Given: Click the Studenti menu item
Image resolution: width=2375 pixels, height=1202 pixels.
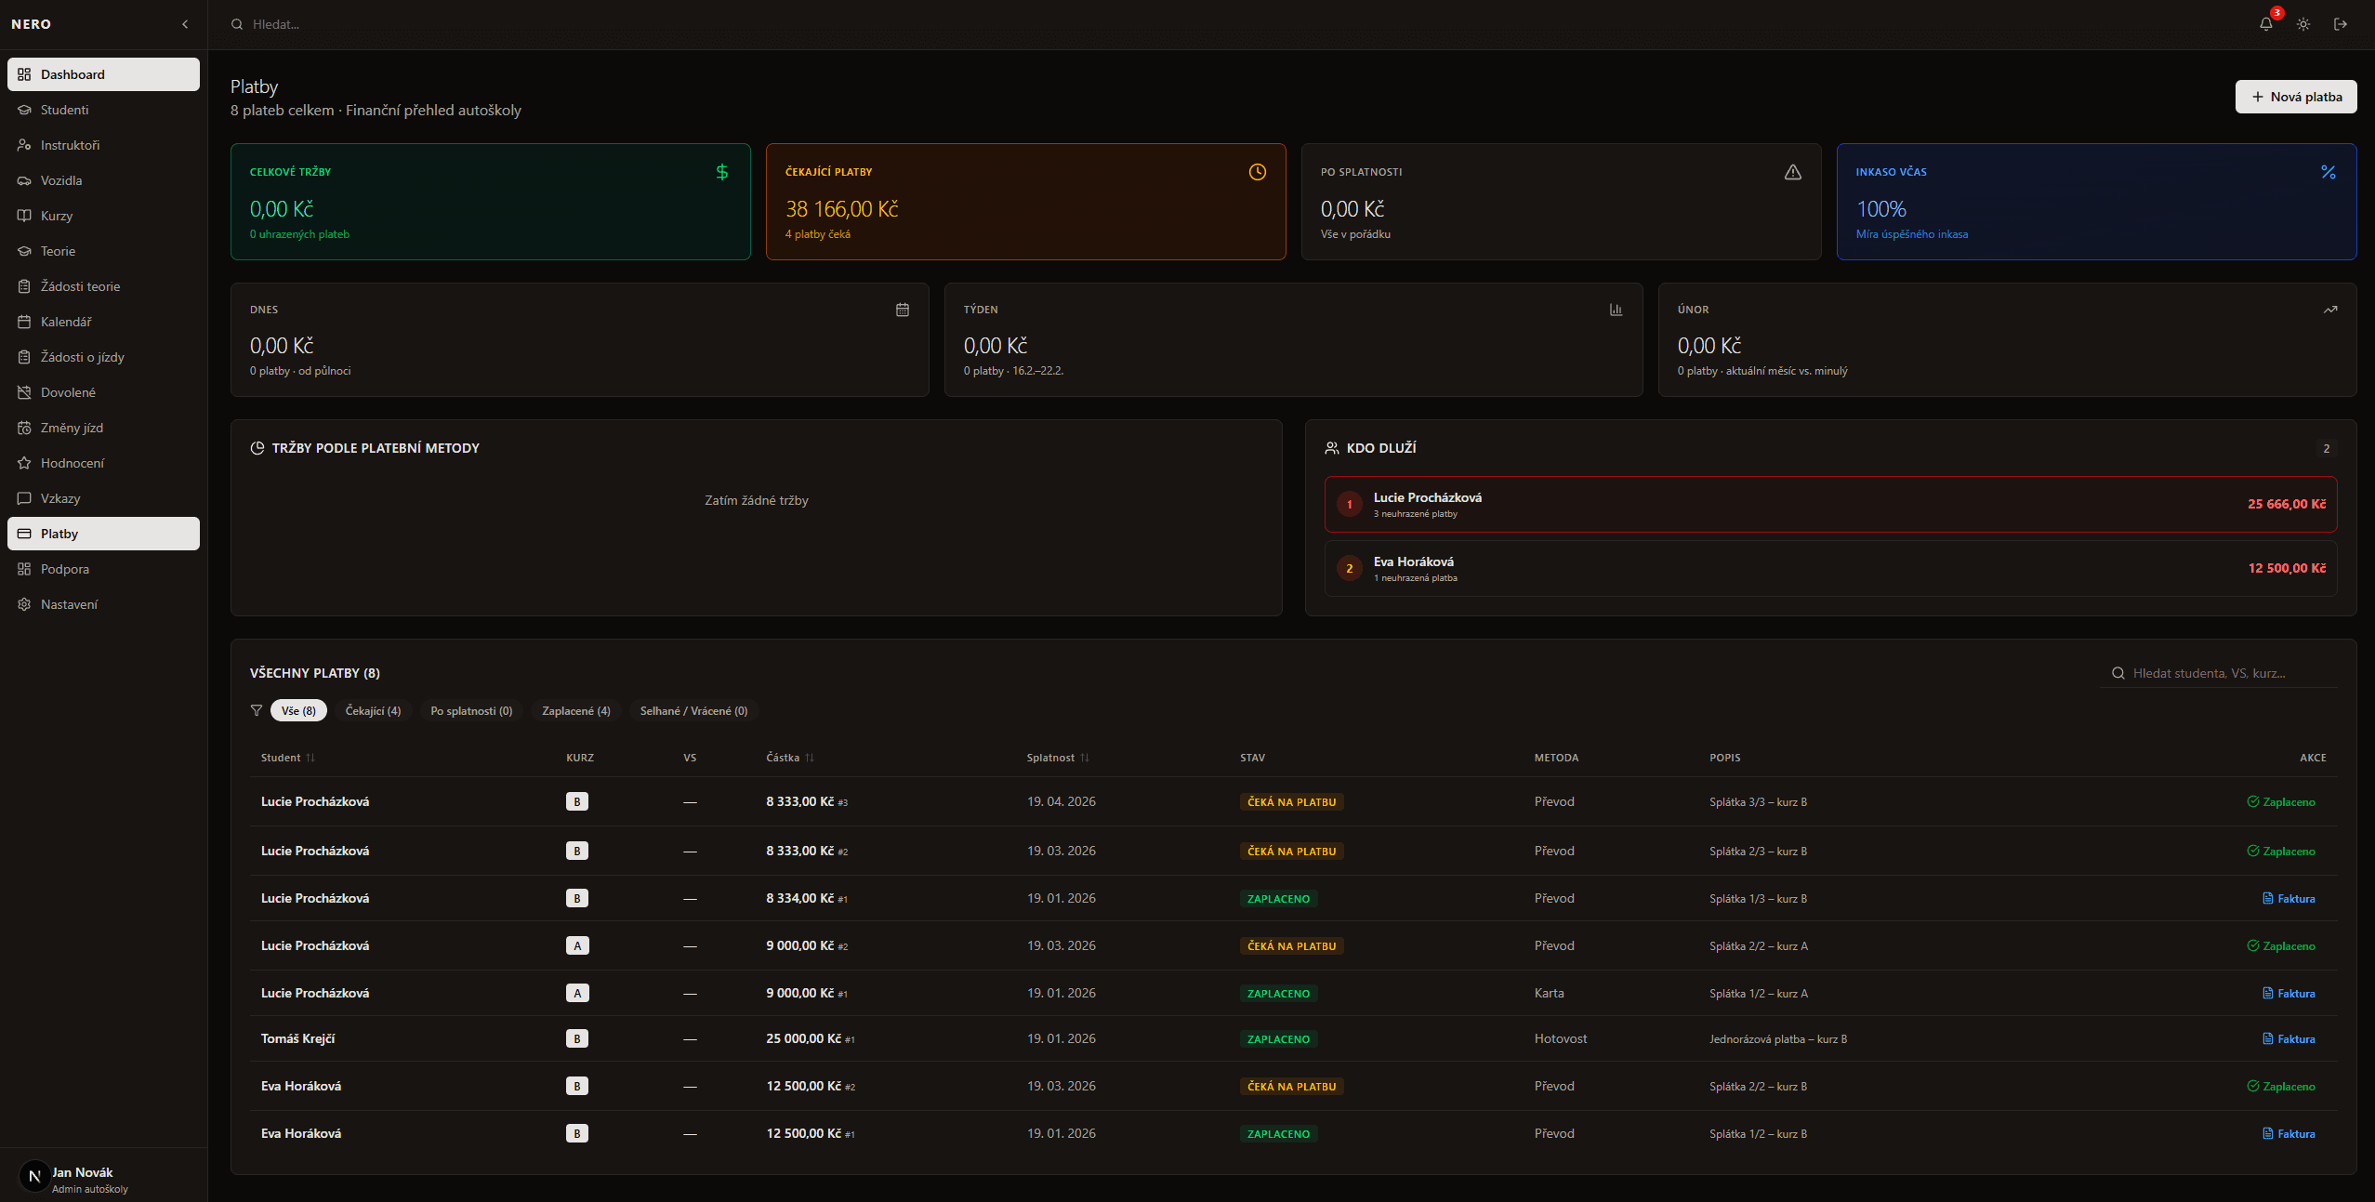Looking at the screenshot, I should pos(65,110).
